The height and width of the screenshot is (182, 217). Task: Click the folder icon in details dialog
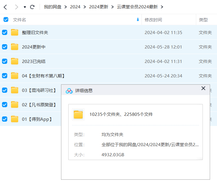[x=78, y=114]
